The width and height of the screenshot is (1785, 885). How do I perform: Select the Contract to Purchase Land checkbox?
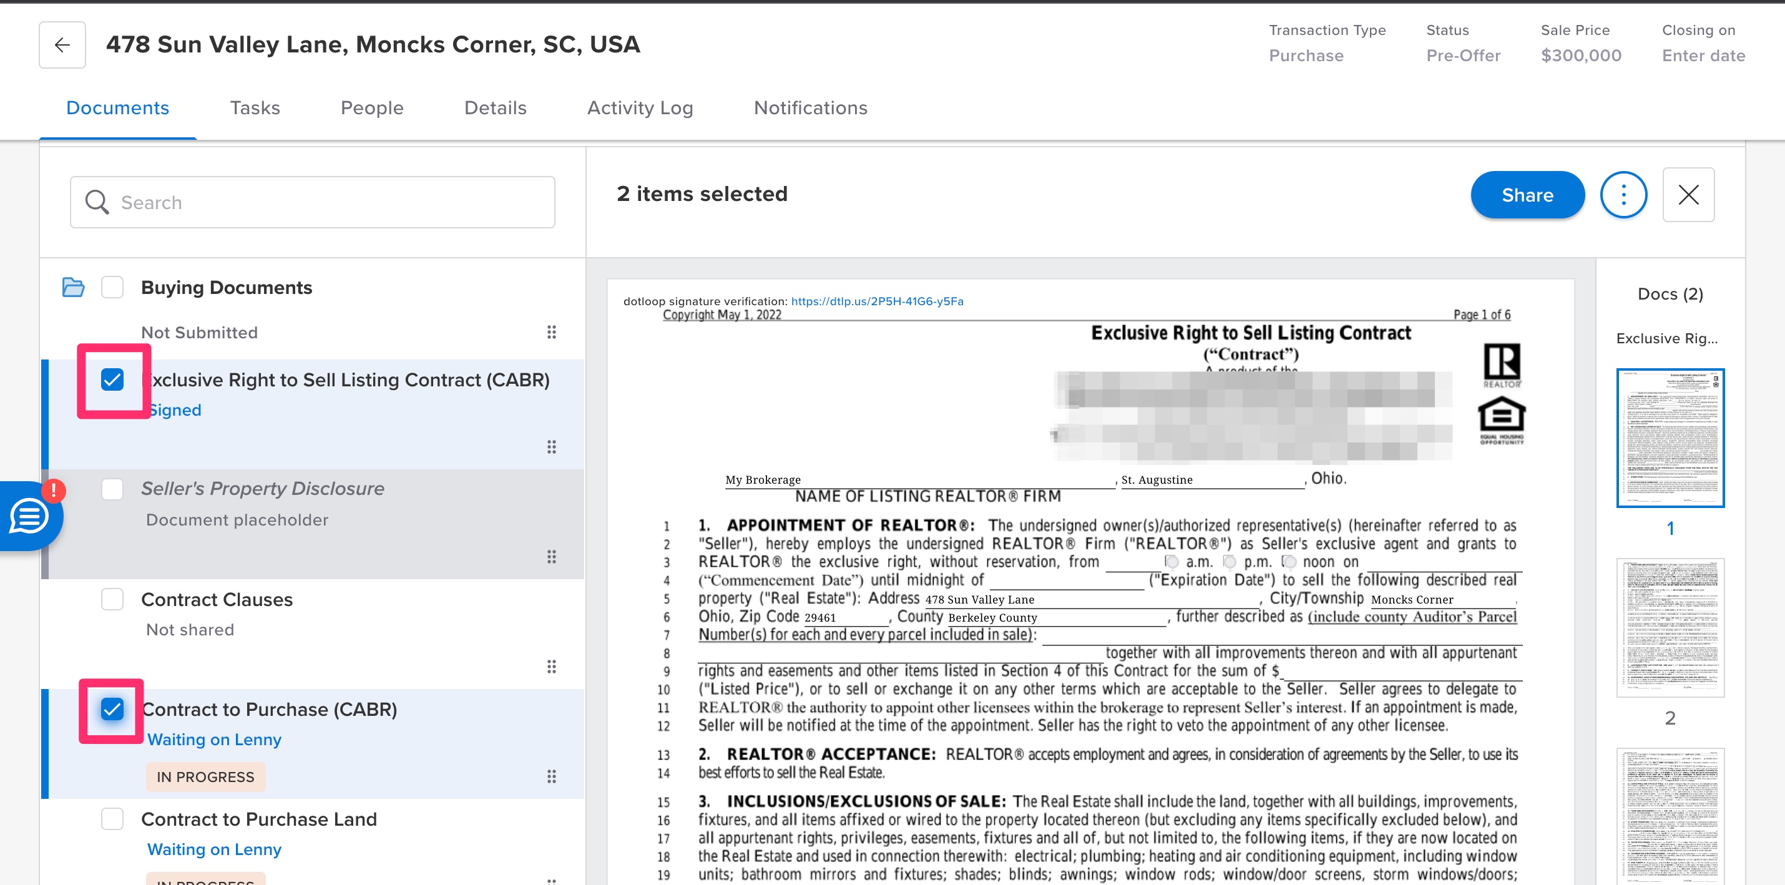click(112, 819)
